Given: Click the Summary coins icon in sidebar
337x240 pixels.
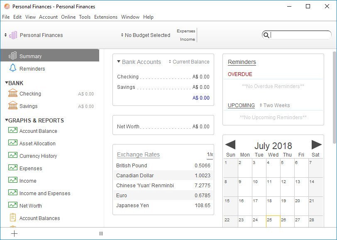Looking at the screenshot, I should [x=12, y=56].
